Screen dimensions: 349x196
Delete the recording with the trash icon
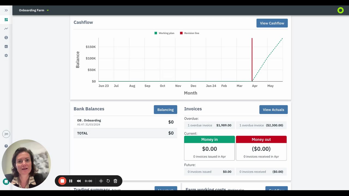115,181
